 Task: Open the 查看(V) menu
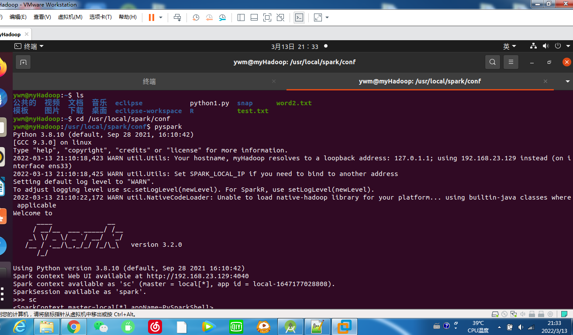[42, 17]
